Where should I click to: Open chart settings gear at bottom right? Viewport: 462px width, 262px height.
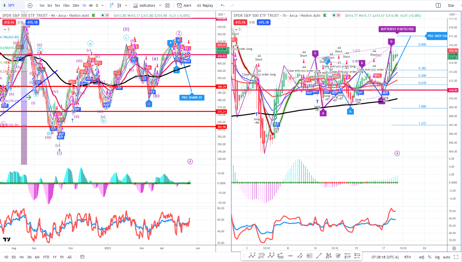click(454, 248)
